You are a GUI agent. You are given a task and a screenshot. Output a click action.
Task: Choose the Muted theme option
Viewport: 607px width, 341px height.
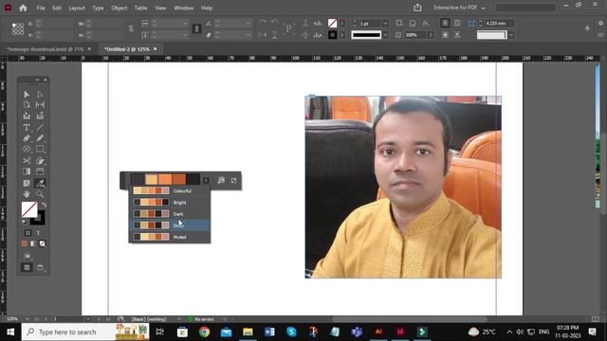(170, 237)
